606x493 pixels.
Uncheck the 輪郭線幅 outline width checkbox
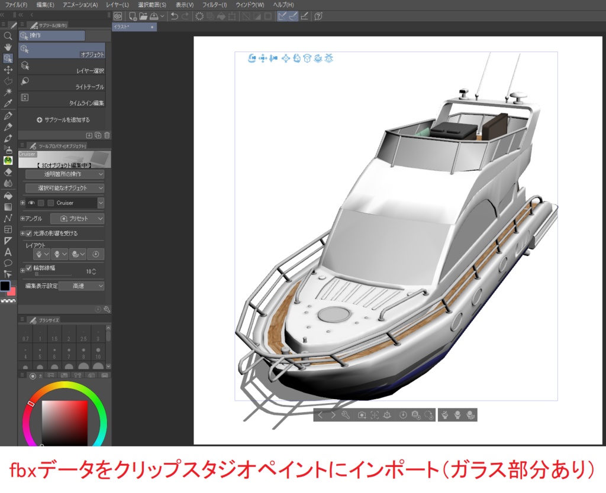coord(28,268)
